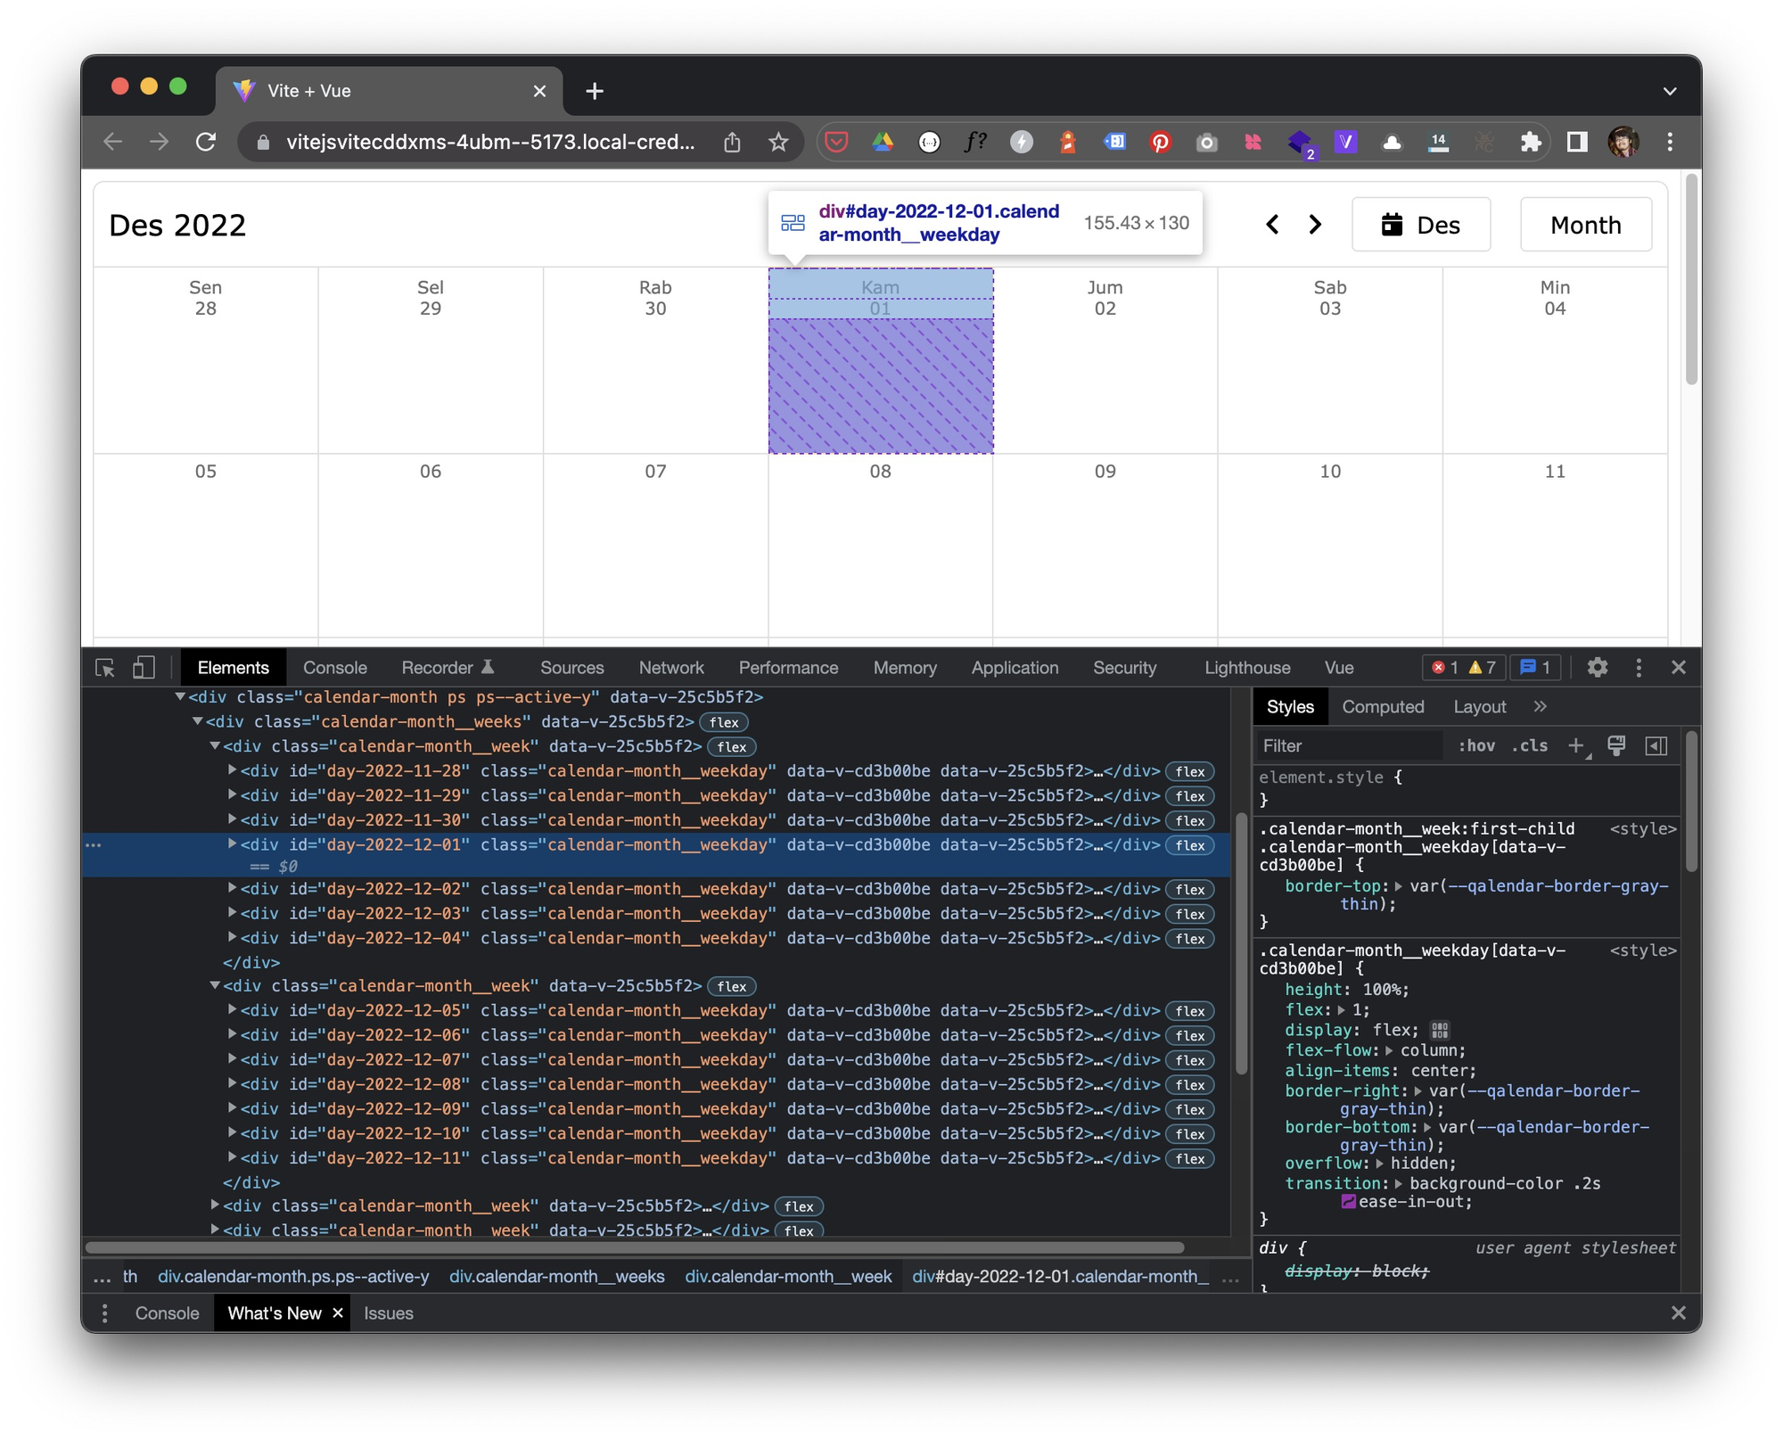
Task: Add a new style rule
Action: pyautogui.click(x=1576, y=745)
